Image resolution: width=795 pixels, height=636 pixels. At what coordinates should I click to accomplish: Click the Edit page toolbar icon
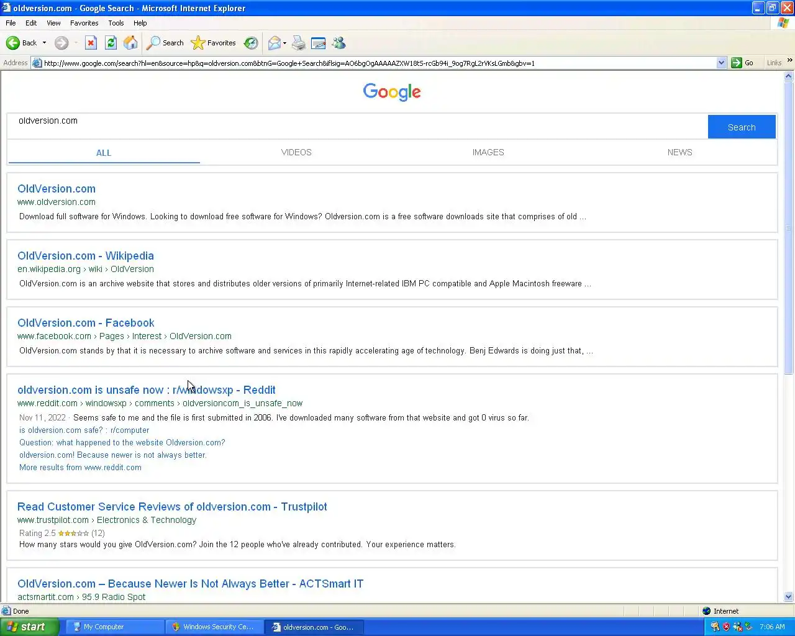click(x=318, y=43)
